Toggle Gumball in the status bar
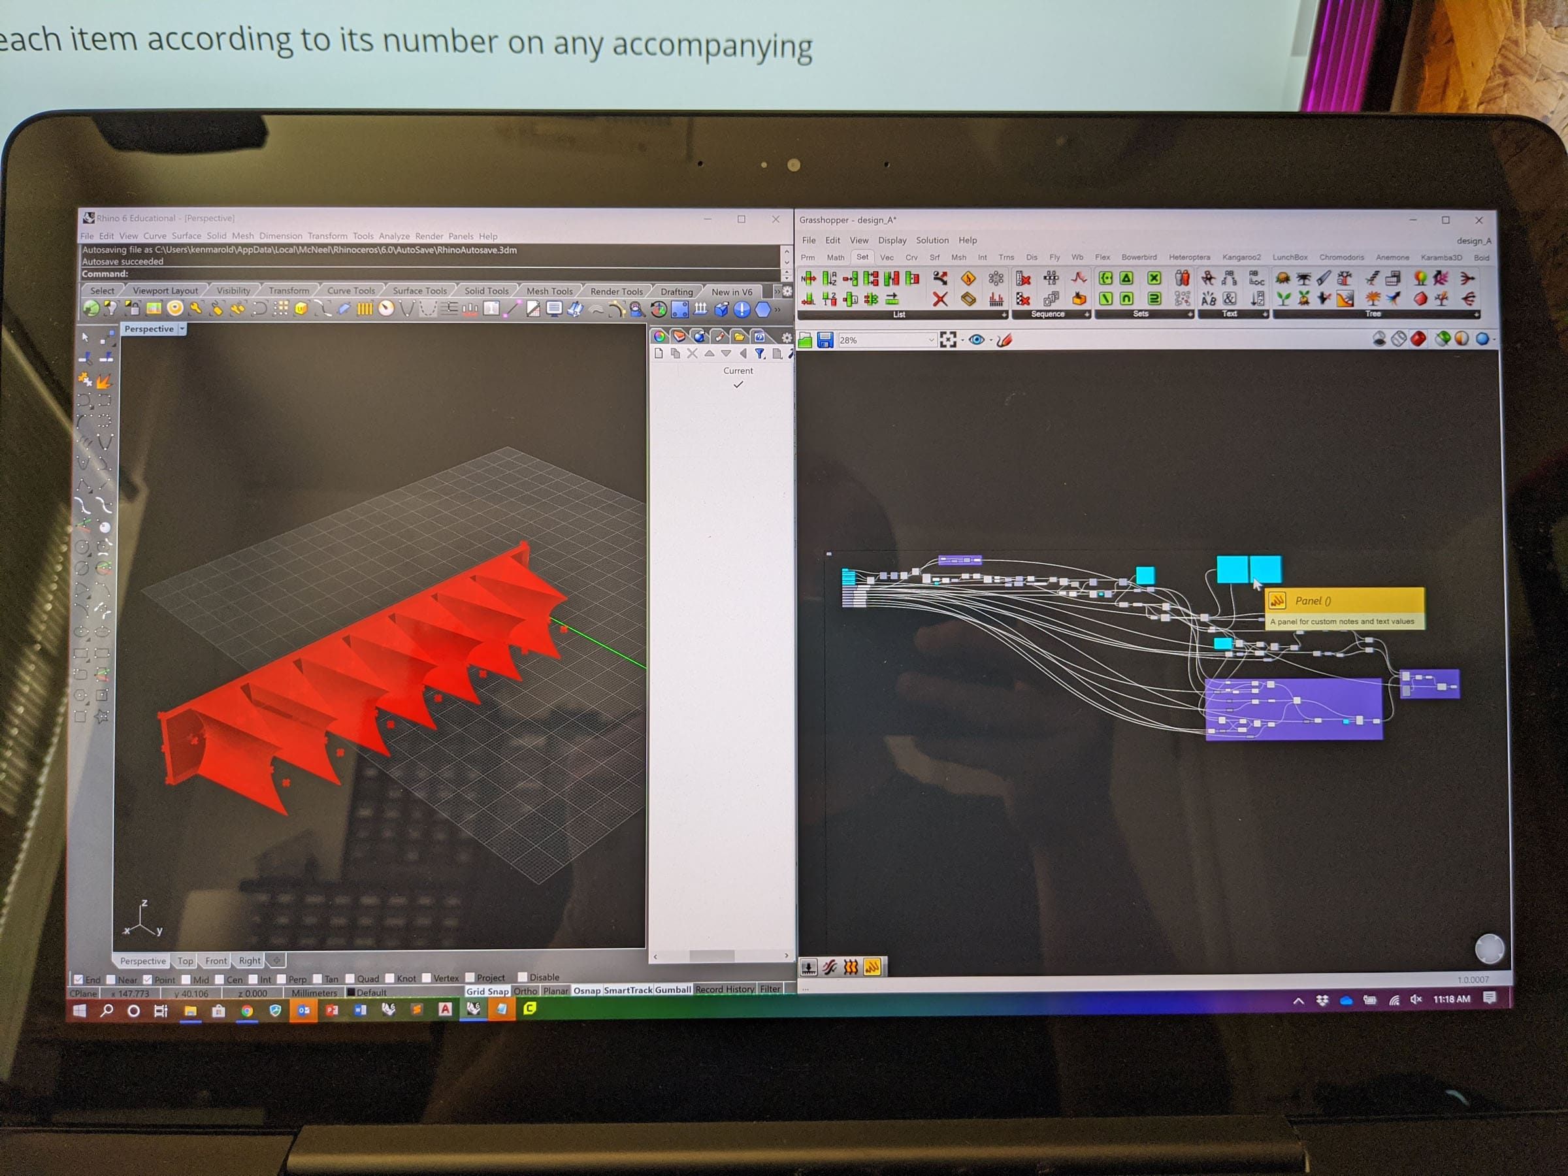 click(x=672, y=990)
